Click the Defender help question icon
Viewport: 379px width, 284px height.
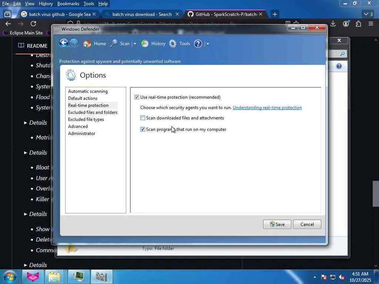(198, 44)
